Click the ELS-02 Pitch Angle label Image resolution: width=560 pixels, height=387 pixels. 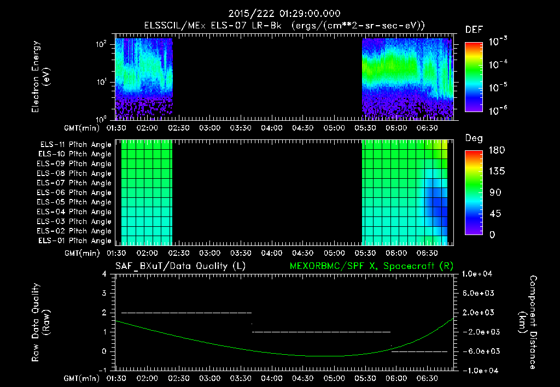pos(74,231)
